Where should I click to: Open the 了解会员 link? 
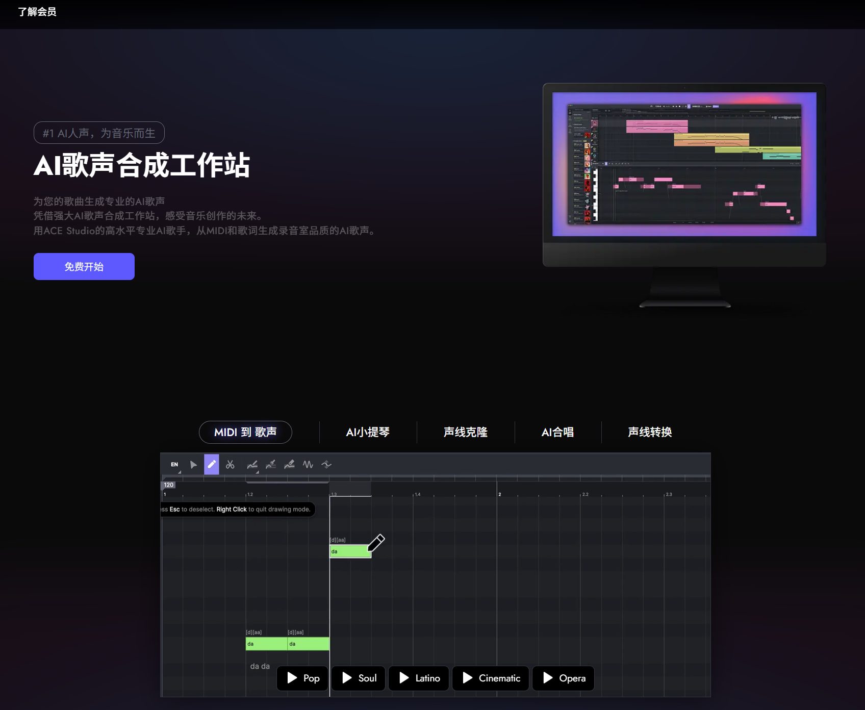37,11
